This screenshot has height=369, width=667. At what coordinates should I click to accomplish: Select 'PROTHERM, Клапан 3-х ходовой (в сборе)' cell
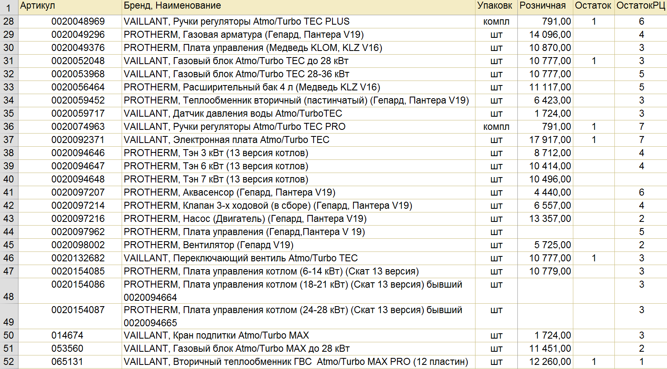[298, 205]
